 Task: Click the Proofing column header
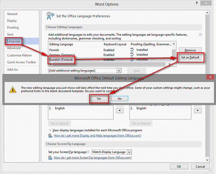coord(151,44)
